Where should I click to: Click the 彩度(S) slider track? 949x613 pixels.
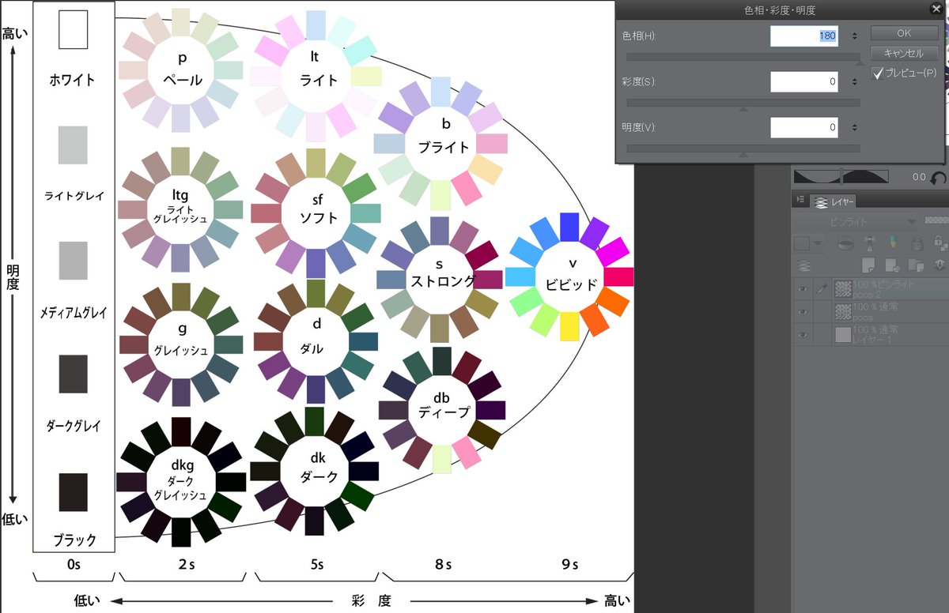coord(743,103)
